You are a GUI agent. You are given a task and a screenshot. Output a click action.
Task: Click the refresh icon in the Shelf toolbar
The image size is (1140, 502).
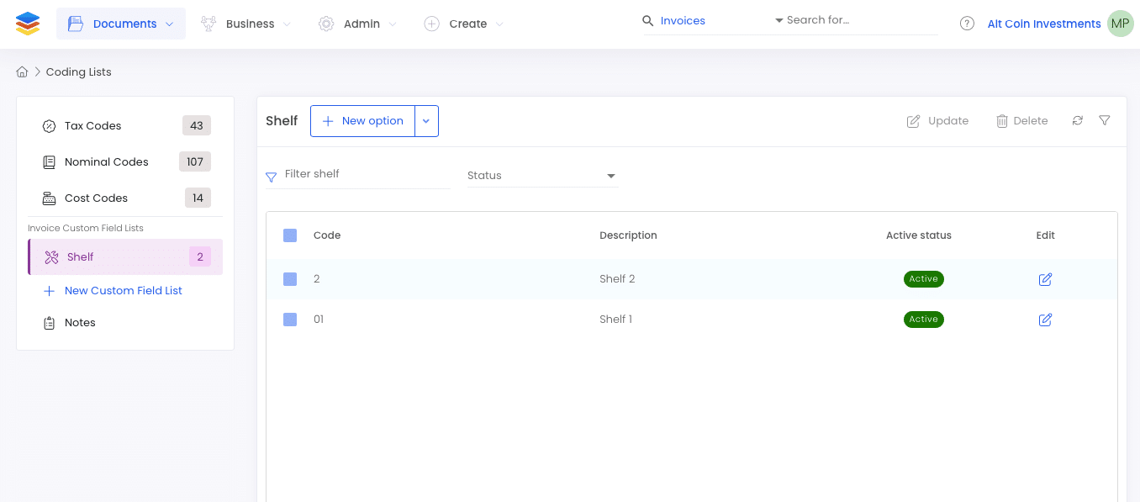coord(1077,121)
